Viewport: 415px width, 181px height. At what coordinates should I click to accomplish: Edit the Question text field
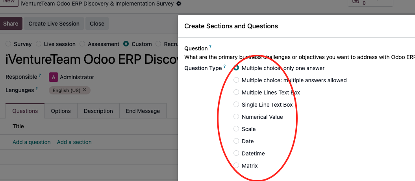pyautogui.click(x=300, y=57)
